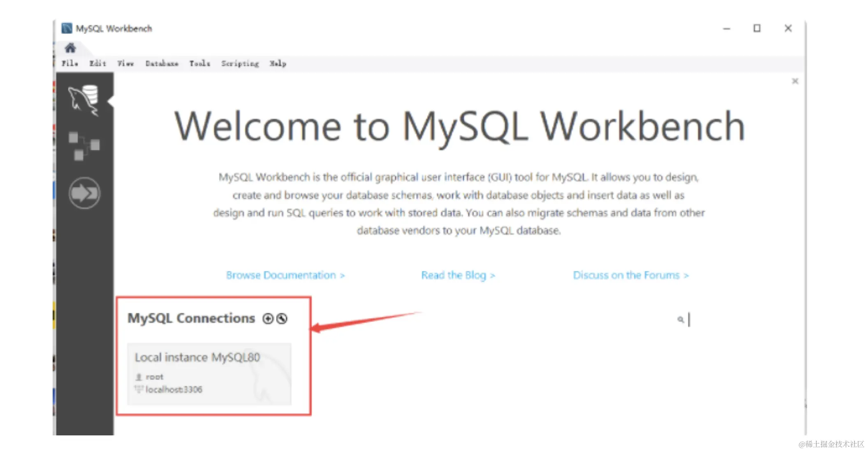The image size is (867, 451).
Task: Click the root user label
Action: pyautogui.click(x=154, y=377)
